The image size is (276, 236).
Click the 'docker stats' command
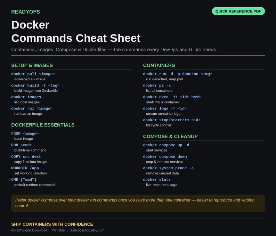157,180
